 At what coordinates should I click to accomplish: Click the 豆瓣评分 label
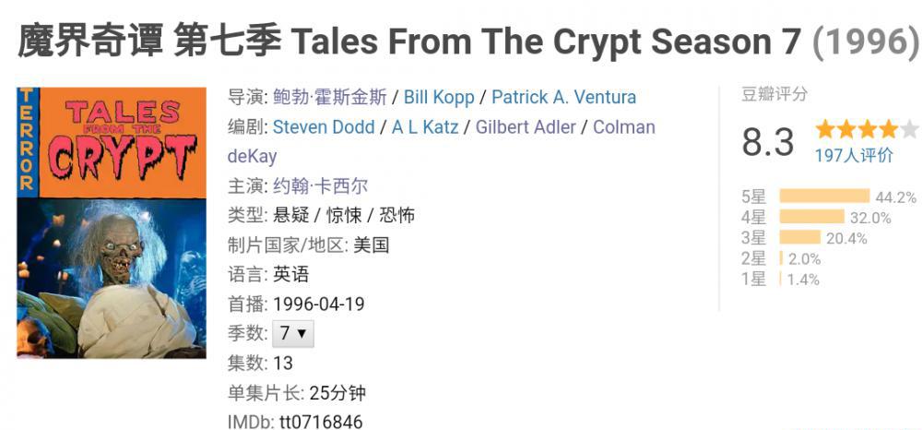(774, 94)
